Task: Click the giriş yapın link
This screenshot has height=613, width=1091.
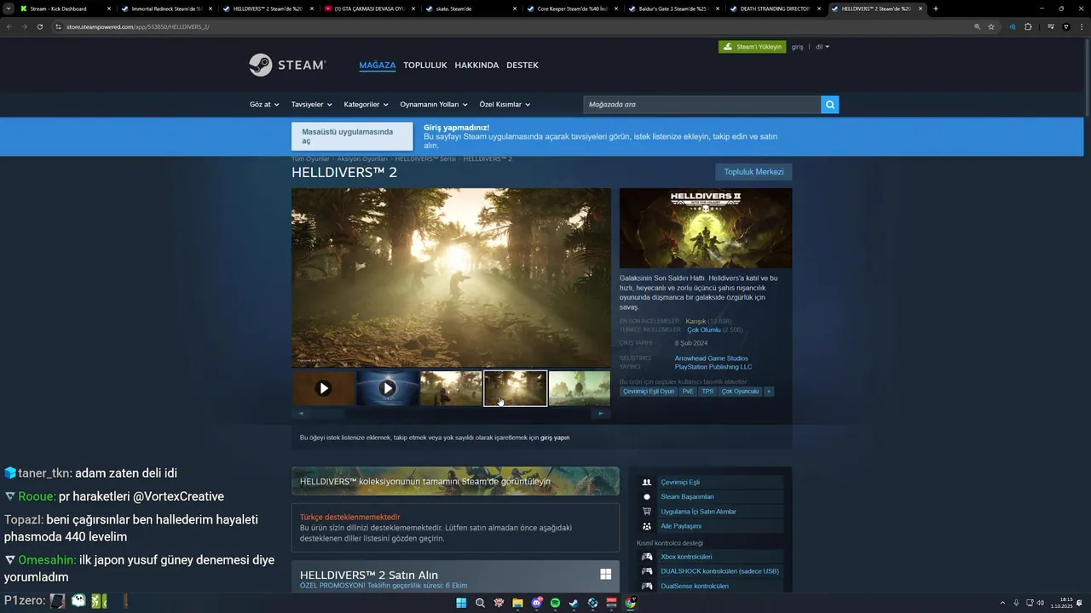Action: pyautogui.click(x=555, y=438)
